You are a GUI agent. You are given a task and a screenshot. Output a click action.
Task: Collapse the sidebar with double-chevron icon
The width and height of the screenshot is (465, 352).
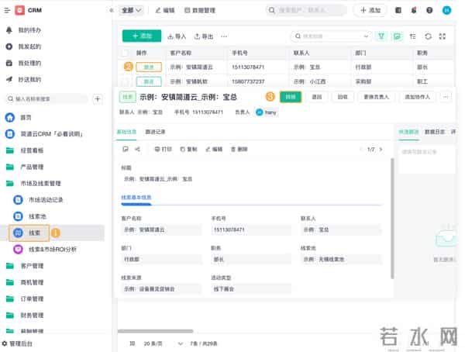112,10
